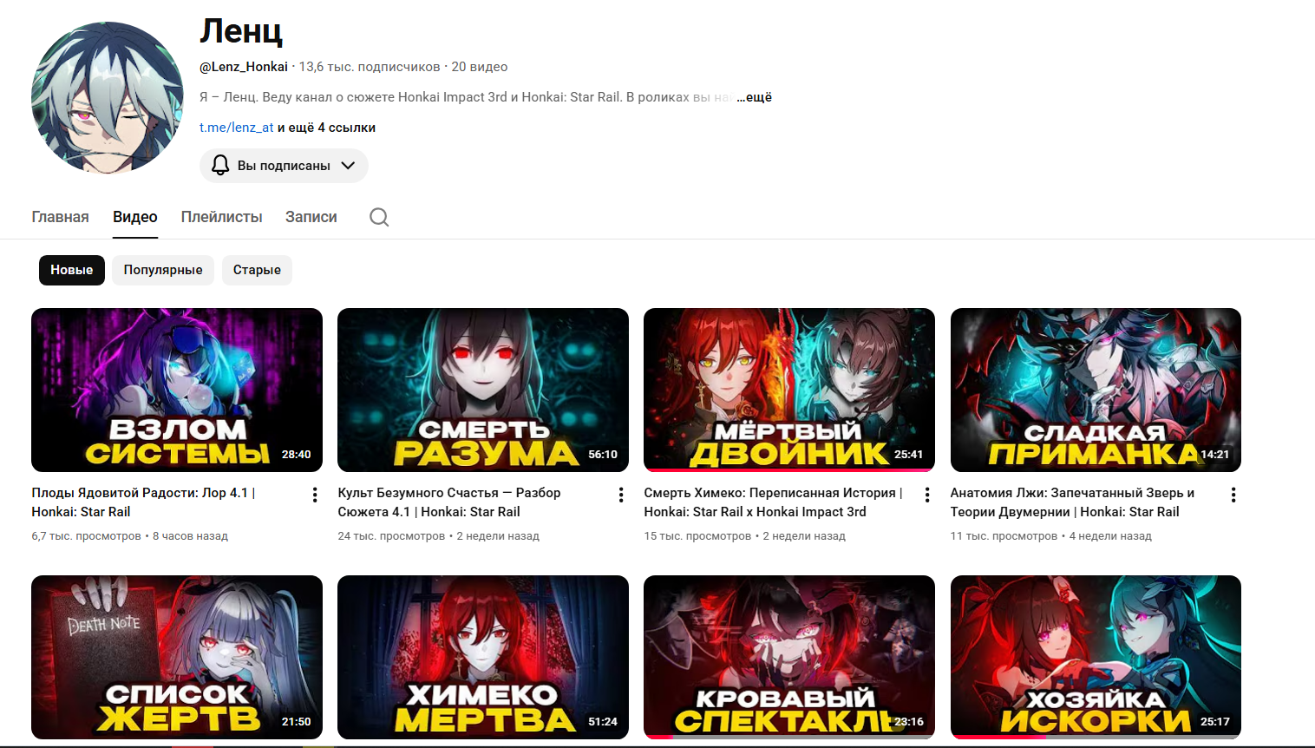Viewport: 1315px width, 748px height.
Task: Open options menu for Анатомия Лжи video
Action: [x=1233, y=495]
